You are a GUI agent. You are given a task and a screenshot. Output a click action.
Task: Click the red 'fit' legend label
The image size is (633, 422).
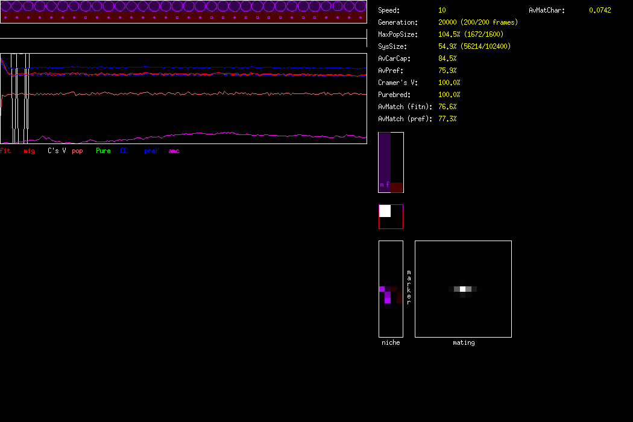coord(5,151)
